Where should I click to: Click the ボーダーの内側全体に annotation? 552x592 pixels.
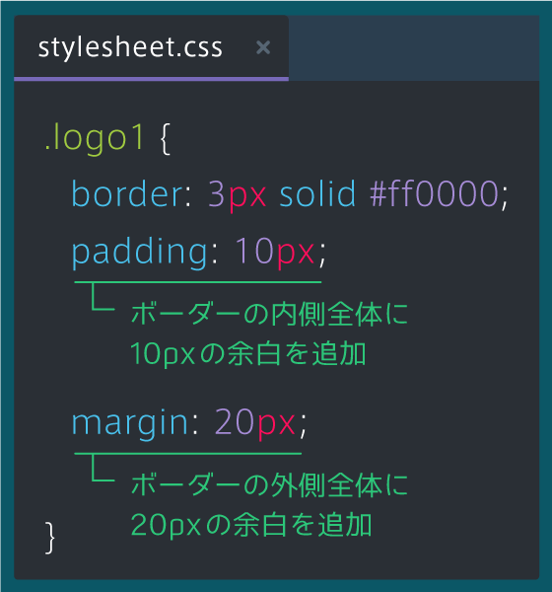point(269,314)
